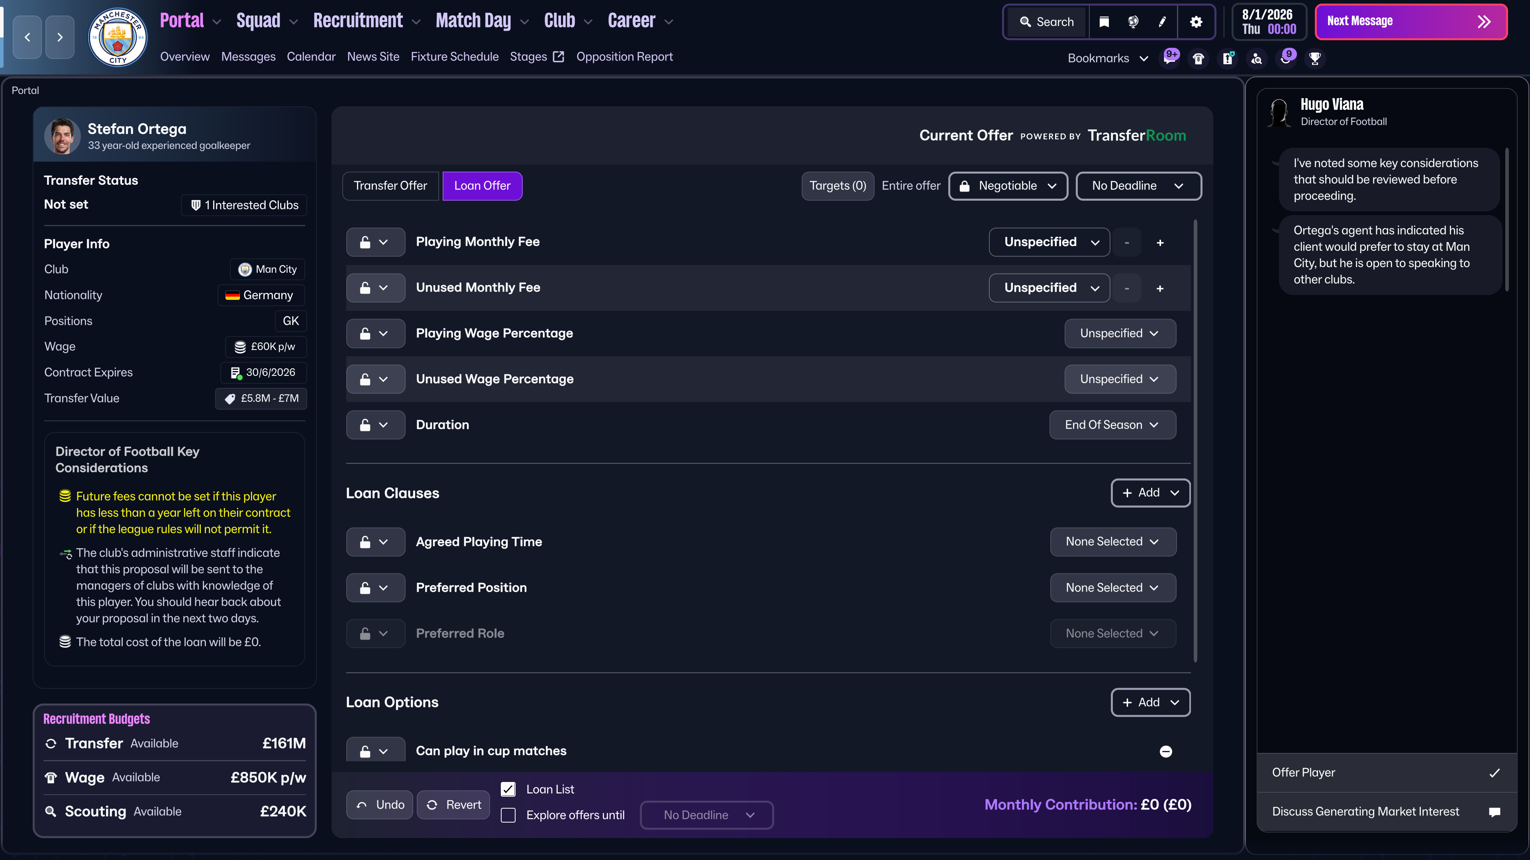Click the Revert button
The height and width of the screenshot is (860, 1530).
(x=453, y=805)
